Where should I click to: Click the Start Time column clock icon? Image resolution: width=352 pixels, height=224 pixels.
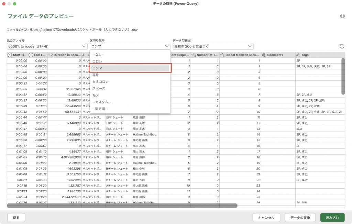point(10,55)
